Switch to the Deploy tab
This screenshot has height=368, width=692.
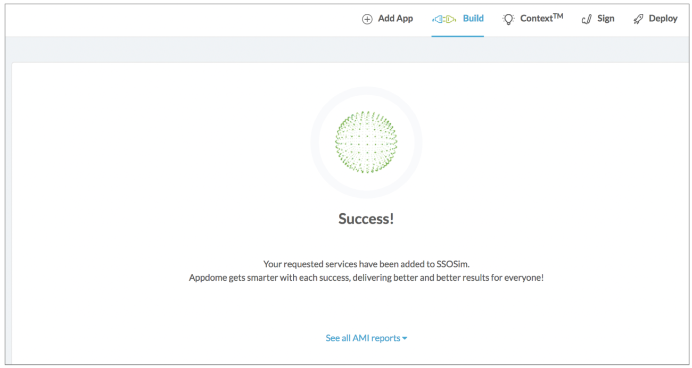point(663,19)
